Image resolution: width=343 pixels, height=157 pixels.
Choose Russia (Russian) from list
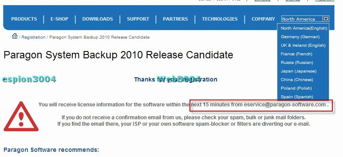pos(297,62)
